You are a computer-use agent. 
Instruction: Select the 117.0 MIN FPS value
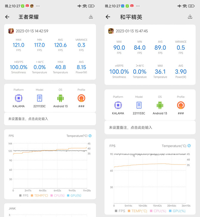(40, 45)
